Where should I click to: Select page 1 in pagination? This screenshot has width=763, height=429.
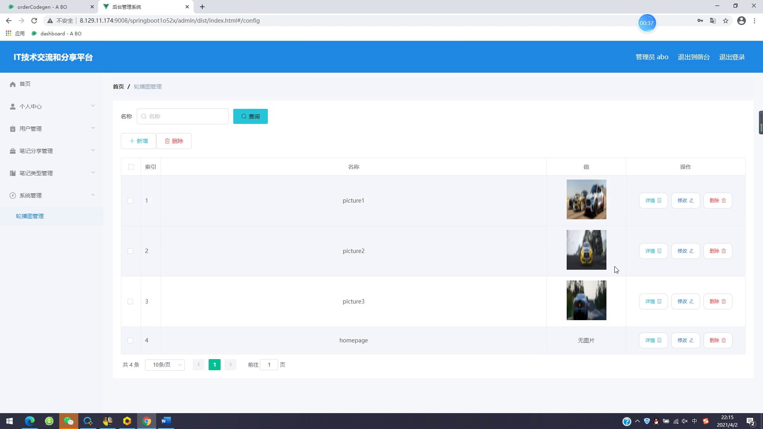[215, 365]
